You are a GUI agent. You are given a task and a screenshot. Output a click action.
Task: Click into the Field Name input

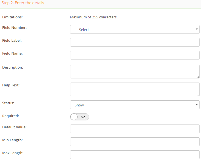tap(135, 55)
